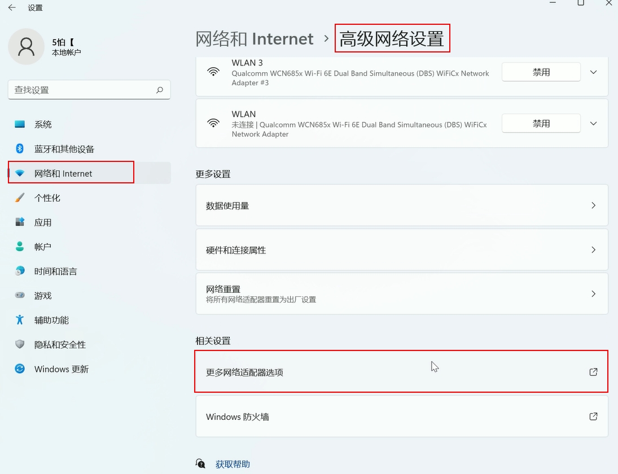This screenshot has height=474, width=618.
Task: Click the 获取帮助 help icon
Action: 200,464
